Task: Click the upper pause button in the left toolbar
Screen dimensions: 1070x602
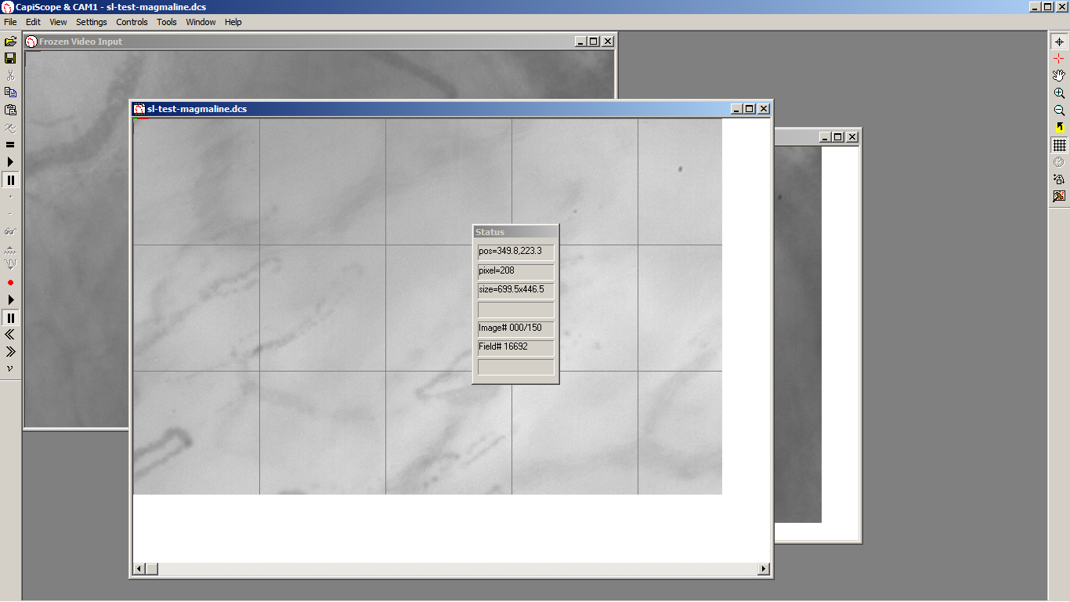Action: (x=10, y=180)
